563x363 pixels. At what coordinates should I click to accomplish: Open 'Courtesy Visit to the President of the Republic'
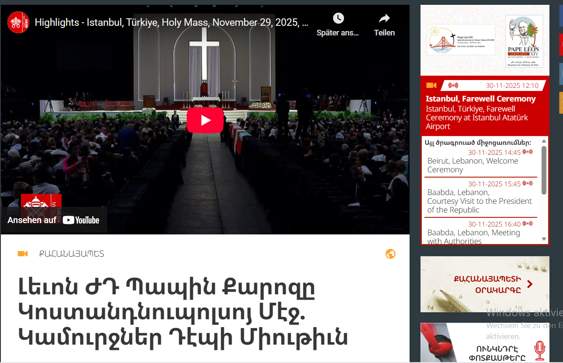tap(480, 201)
